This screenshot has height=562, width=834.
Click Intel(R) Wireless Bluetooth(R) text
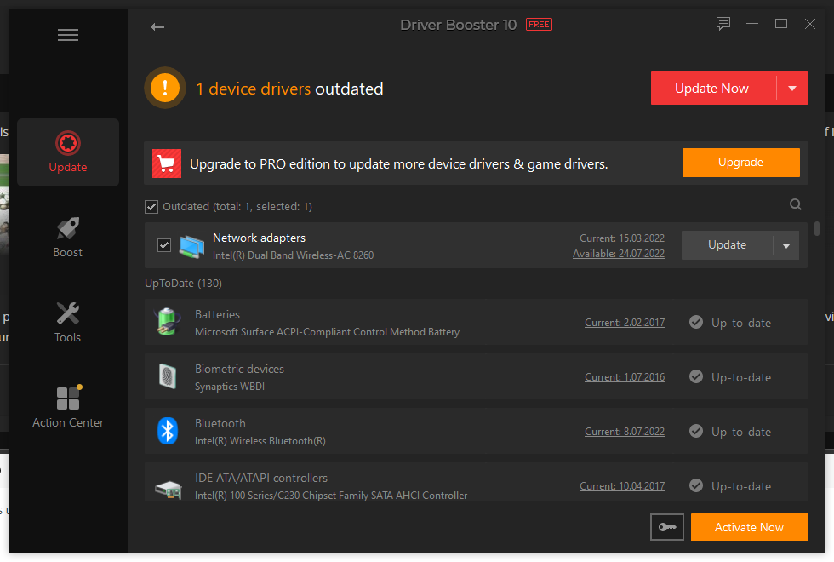pyautogui.click(x=260, y=441)
